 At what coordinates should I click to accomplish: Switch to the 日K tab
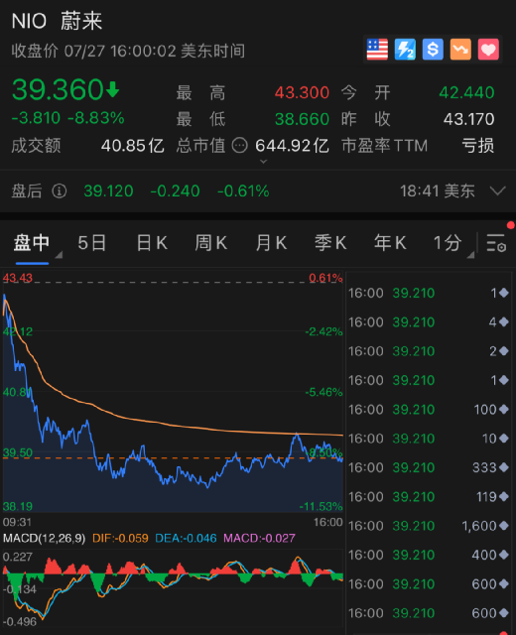point(152,243)
